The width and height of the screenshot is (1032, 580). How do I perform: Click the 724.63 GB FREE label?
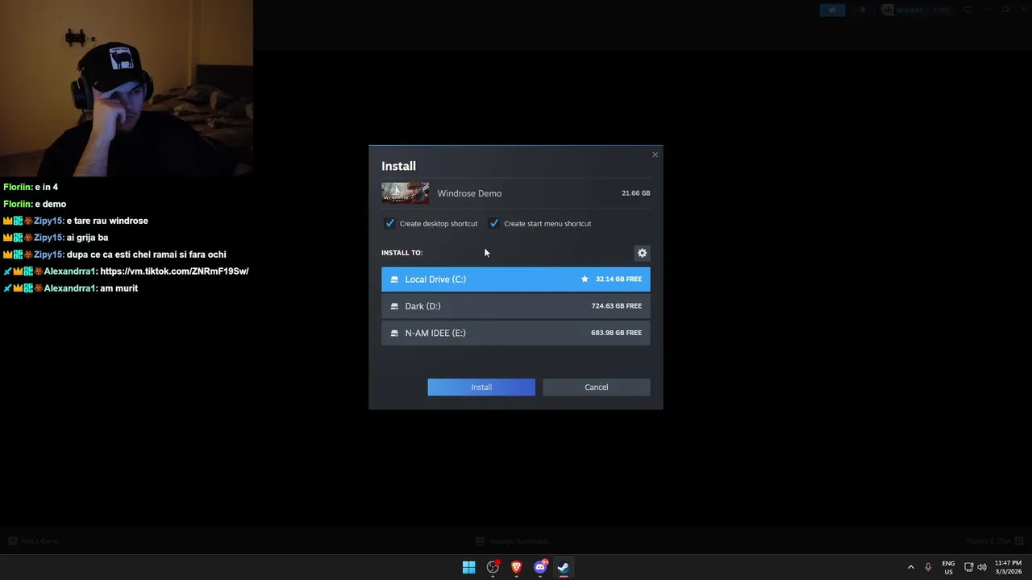tap(616, 306)
